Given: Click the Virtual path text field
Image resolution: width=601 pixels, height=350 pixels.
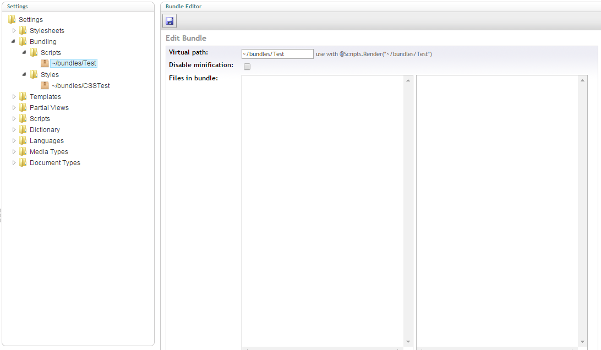Looking at the screenshot, I should click(277, 54).
